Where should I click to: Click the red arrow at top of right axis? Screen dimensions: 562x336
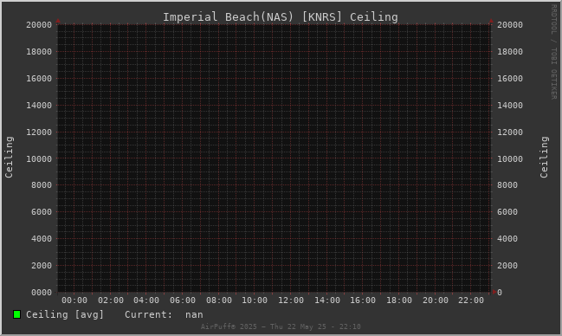[x=491, y=21]
